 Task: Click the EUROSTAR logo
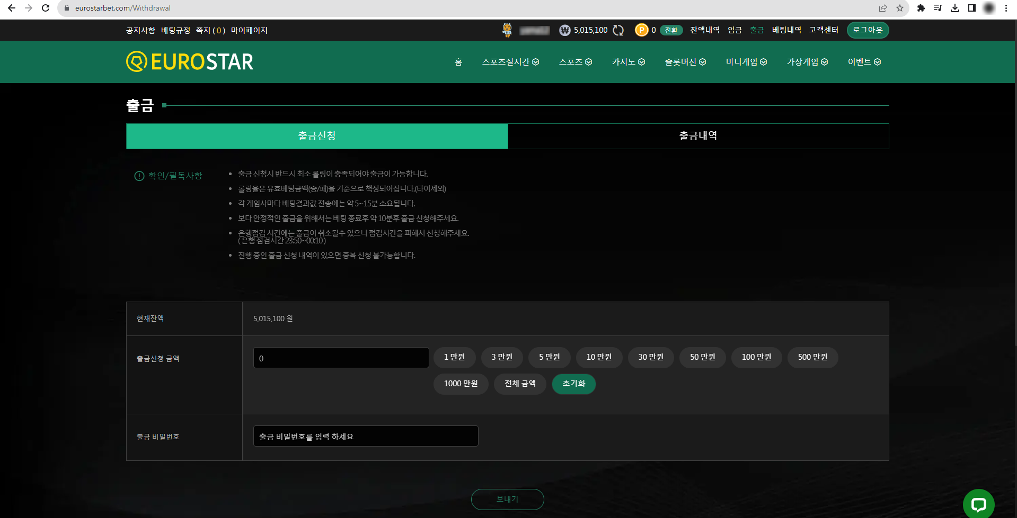coord(189,61)
